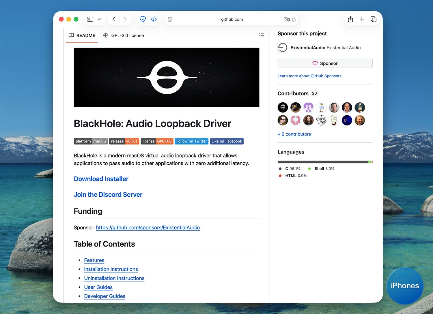Show the + 6 contributors link
Image resolution: width=433 pixels, height=314 pixels.
click(x=294, y=134)
